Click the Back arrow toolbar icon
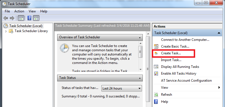Viewport: 225px width, 107px height. point(6,18)
